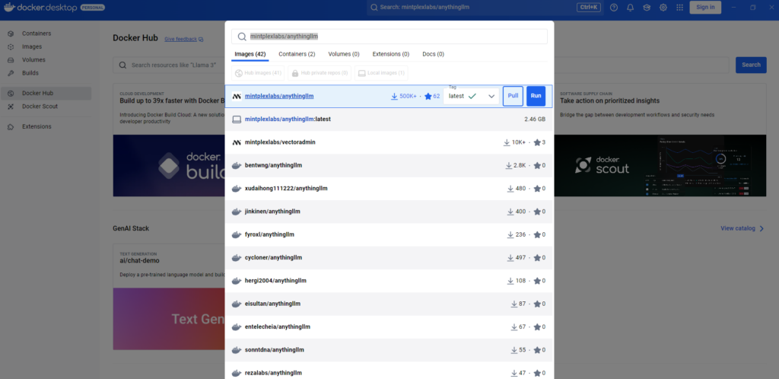Click the Ctrl+K shortcut badge
The width and height of the screenshot is (779, 379).
(588, 8)
